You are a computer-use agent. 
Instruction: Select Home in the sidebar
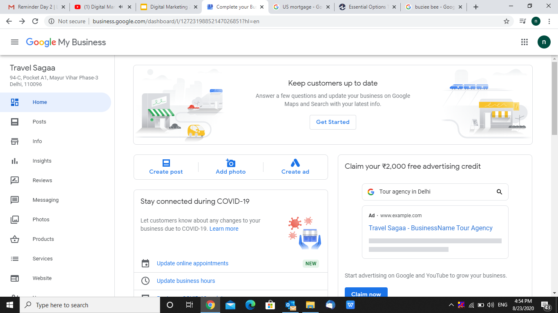coord(56,102)
